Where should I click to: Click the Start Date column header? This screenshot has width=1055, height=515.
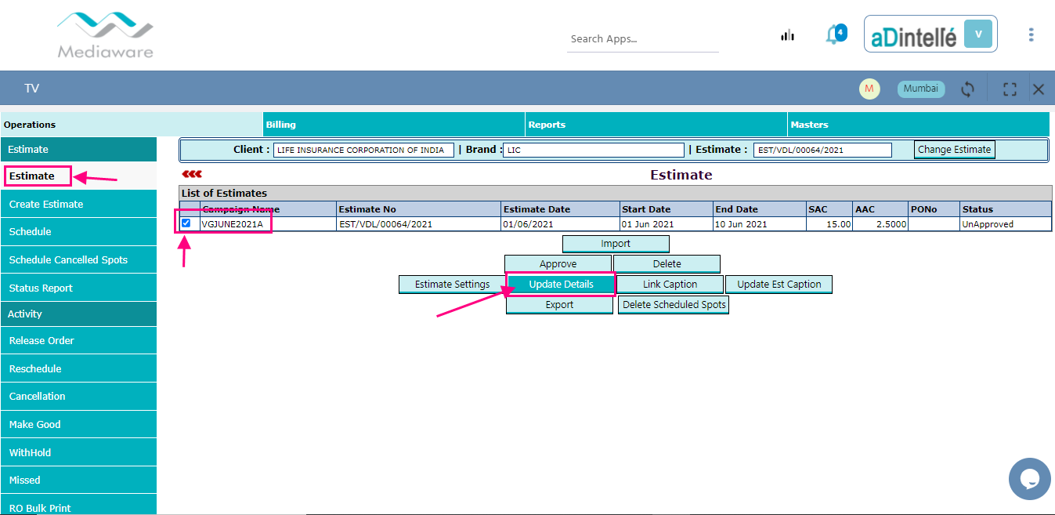(x=666, y=209)
